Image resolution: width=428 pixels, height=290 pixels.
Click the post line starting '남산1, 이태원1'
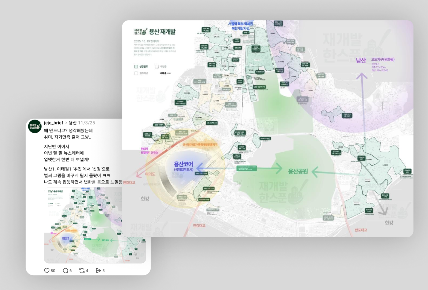77,169
